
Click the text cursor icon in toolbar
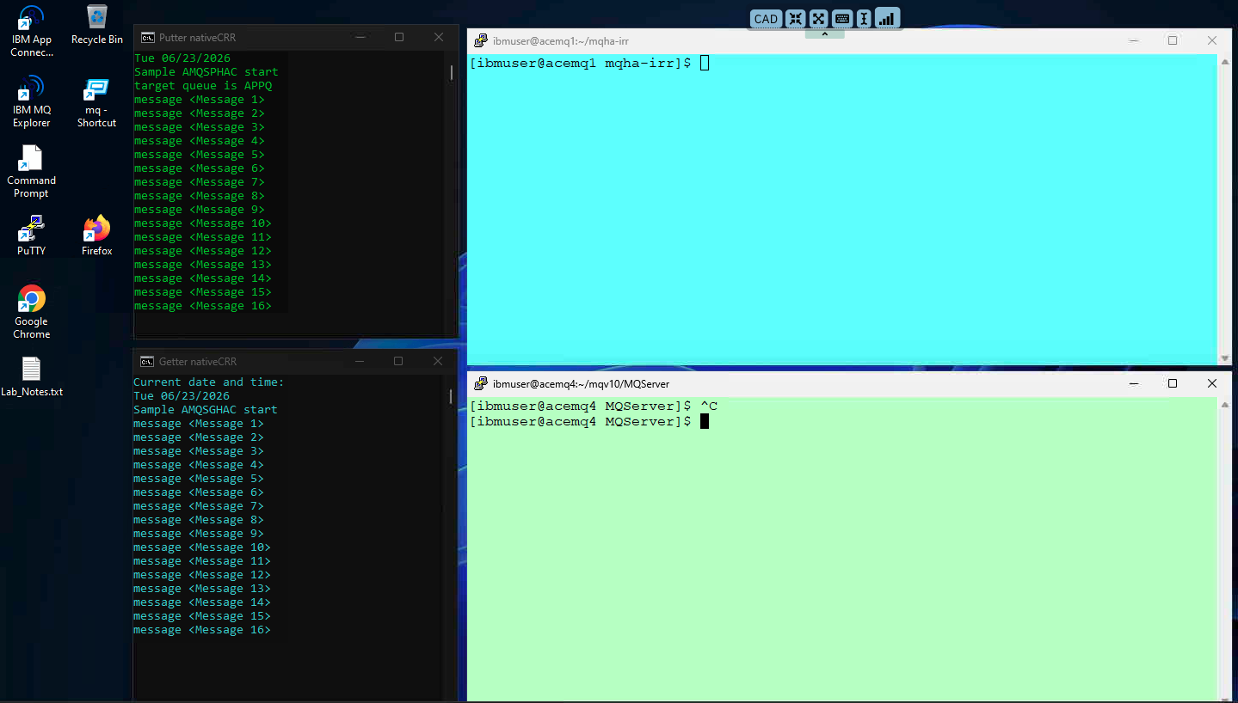[x=865, y=19]
